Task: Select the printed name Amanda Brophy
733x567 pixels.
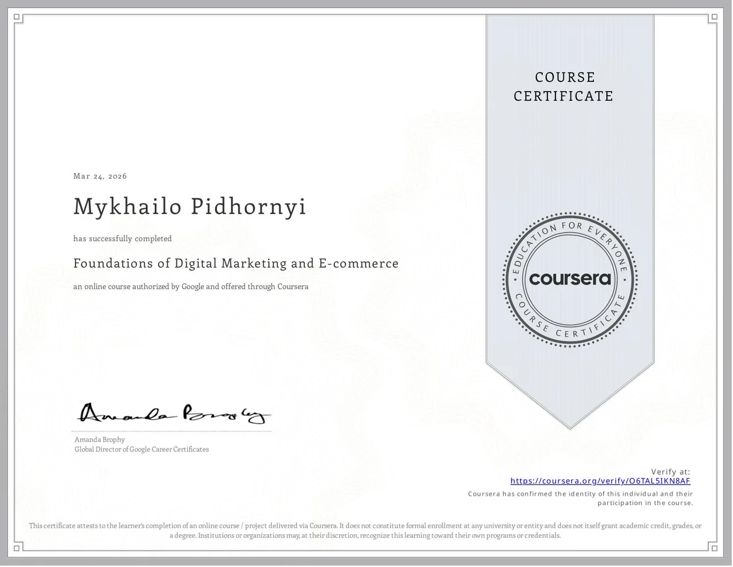Action: pos(100,440)
